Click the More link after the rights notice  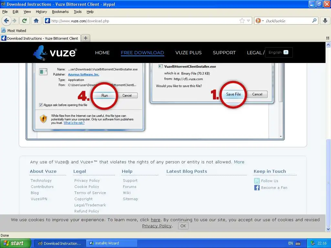pyautogui.click(x=239, y=162)
